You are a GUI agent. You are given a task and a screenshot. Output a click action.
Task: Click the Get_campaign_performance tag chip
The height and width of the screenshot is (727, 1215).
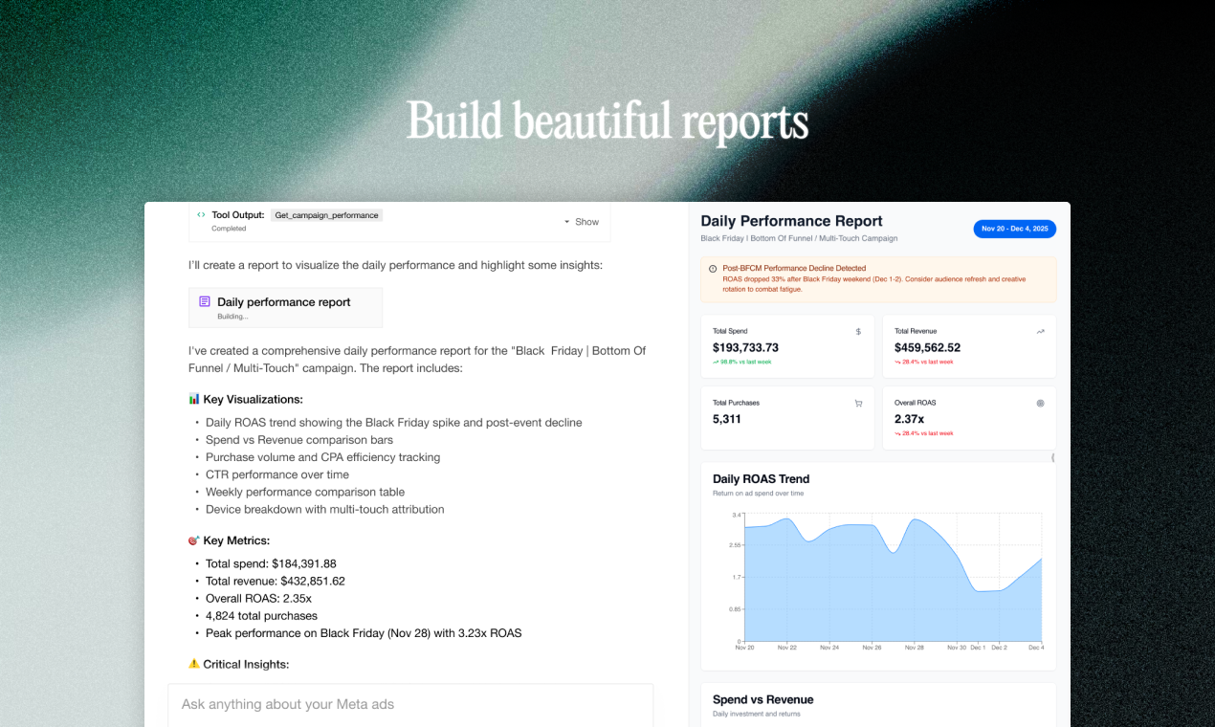326,215
